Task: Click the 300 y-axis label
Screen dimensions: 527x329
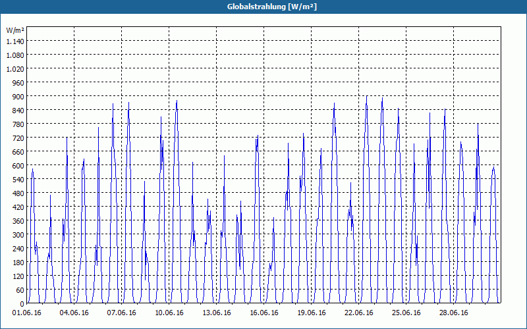Action: (19, 235)
